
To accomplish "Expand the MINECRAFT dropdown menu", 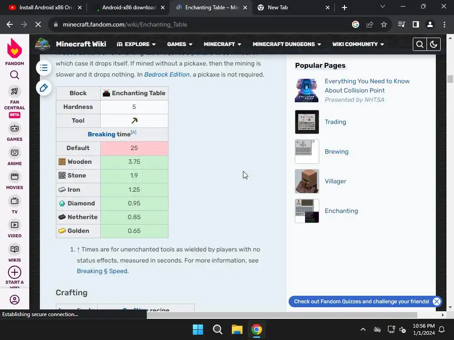I will pyautogui.click(x=223, y=44).
